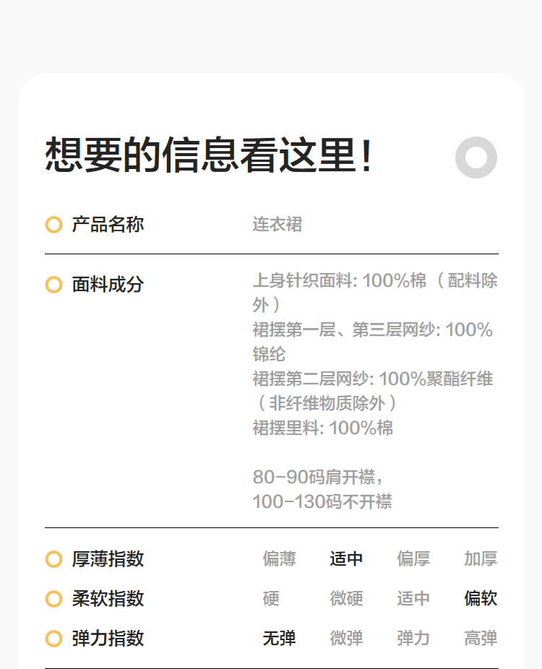Viewport: 542px width, 669px height.
Task: Select 无弹 elasticity option
Action: coord(279,639)
